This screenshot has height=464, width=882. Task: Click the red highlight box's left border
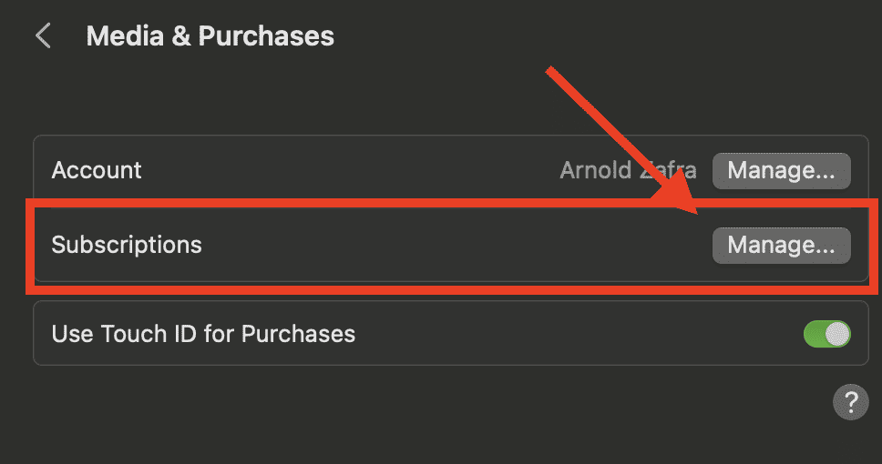[29, 245]
